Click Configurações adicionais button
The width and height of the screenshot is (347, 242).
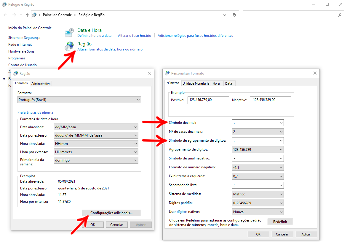[x=111, y=213]
